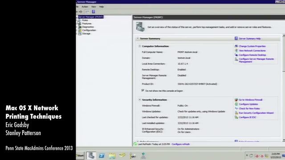285x160 pixels.
Task: Click icon beside Configure Server Manager Remote Management
Action: 236,59
